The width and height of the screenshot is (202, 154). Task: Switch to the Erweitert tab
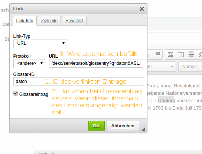pyautogui.click(x=74, y=21)
